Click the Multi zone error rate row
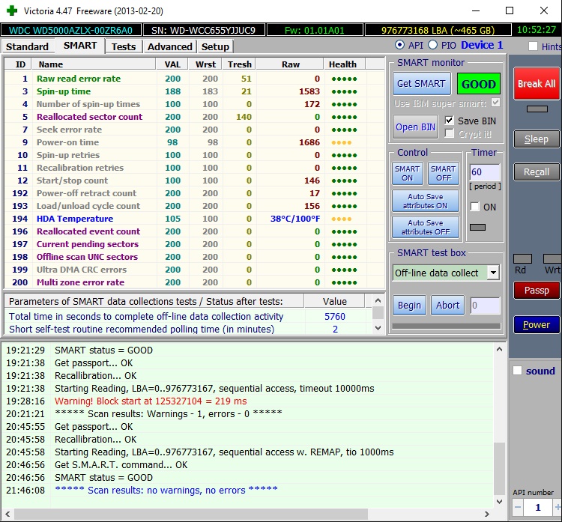 coord(195,282)
